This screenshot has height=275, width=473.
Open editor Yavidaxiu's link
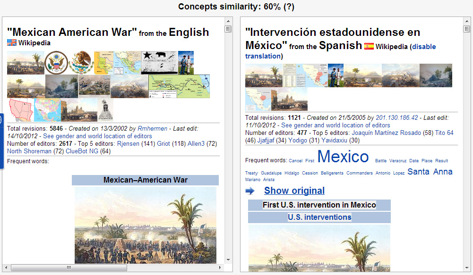click(x=334, y=141)
